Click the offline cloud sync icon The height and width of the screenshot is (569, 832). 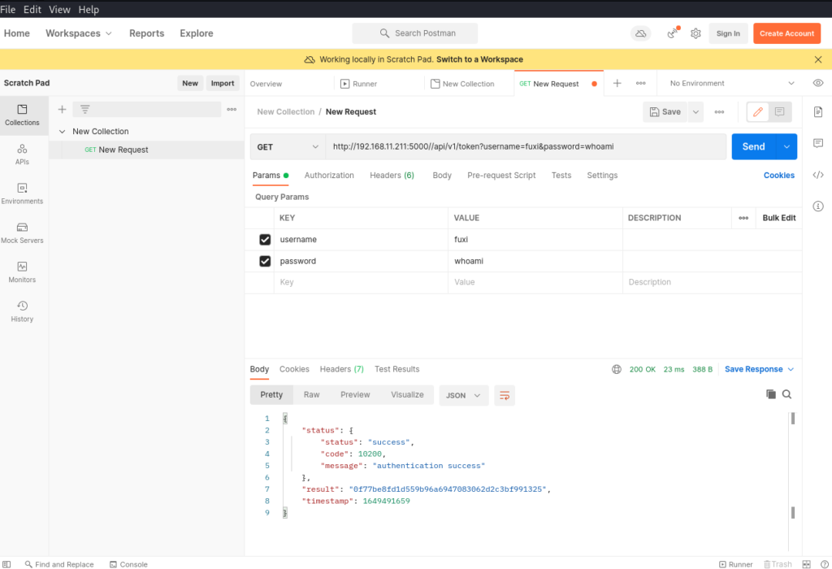[x=641, y=33]
